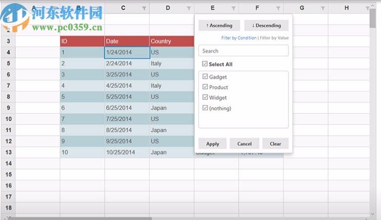Screen dimensions: 381x220
Task: Toggle the (nothing) filter checkbox
Action: point(206,108)
